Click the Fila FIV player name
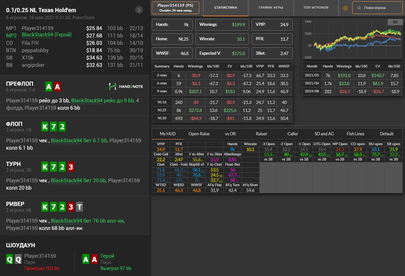 tap(30, 43)
